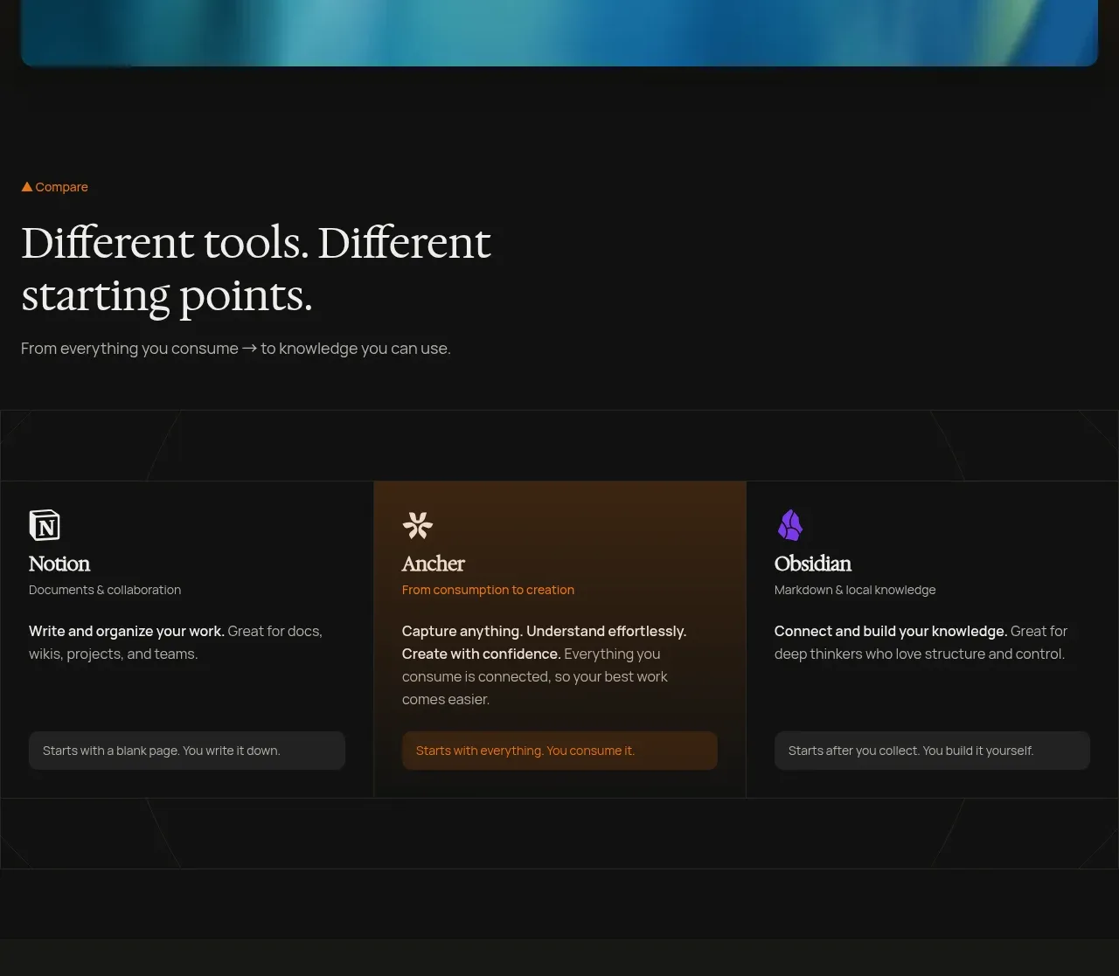This screenshot has width=1119, height=976.
Task: Click the "From everything you consume" subtitle
Action: (x=236, y=349)
